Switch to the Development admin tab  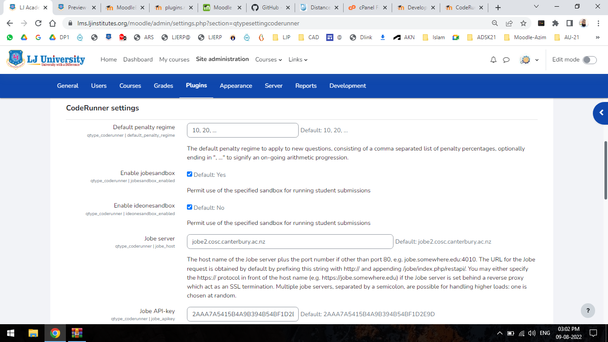coord(348,86)
